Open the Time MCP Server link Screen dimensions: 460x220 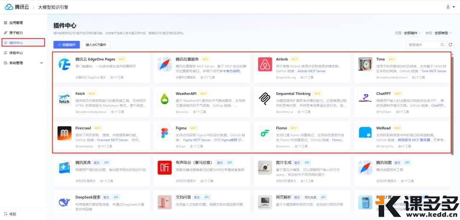tap(434, 71)
